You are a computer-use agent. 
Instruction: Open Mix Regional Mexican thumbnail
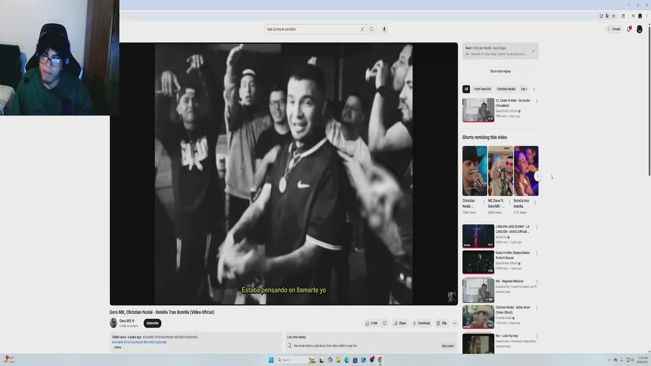point(478,290)
